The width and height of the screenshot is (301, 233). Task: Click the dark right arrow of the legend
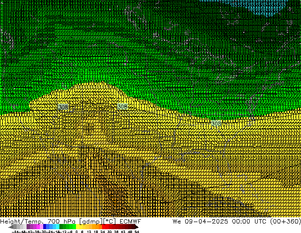pos(137,227)
